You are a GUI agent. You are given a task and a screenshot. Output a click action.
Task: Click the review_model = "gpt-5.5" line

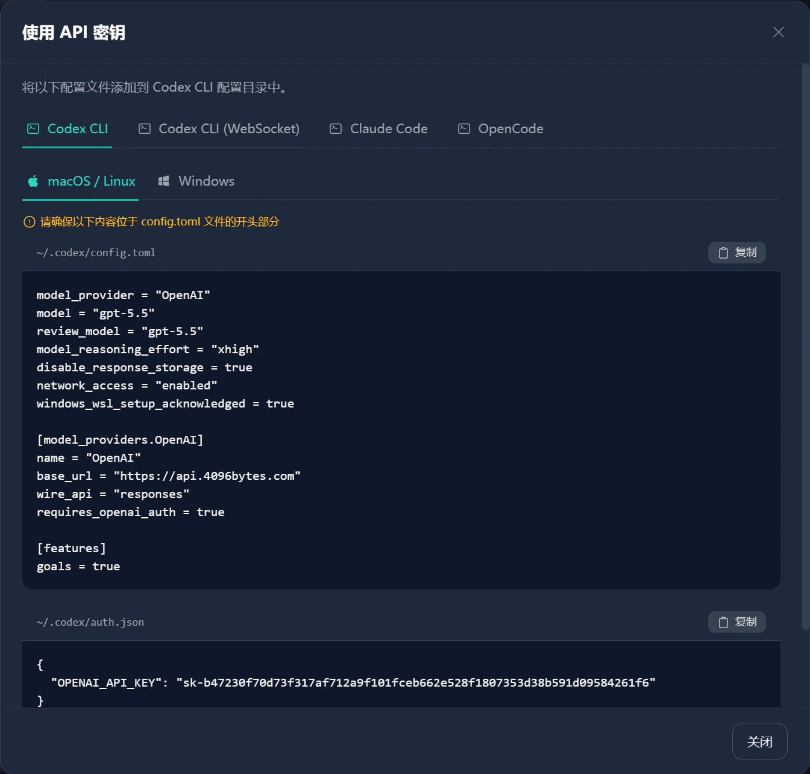[119, 331]
